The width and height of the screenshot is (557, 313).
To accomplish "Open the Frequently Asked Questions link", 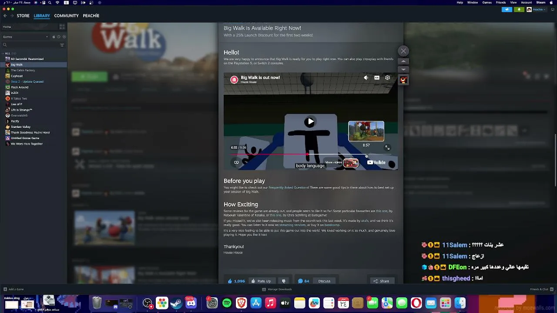I will (x=289, y=188).
